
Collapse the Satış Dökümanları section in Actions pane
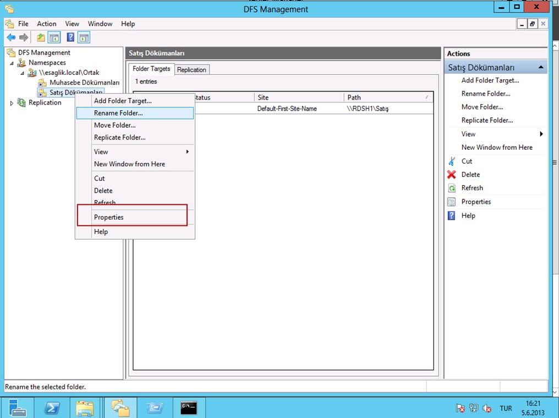[x=541, y=67]
